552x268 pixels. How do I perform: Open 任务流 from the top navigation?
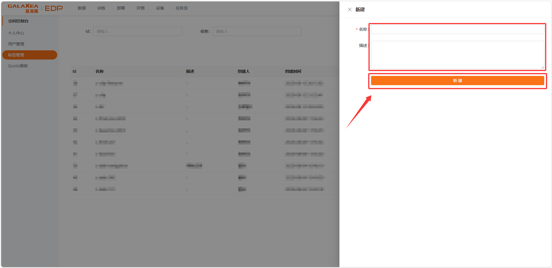pos(182,8)
